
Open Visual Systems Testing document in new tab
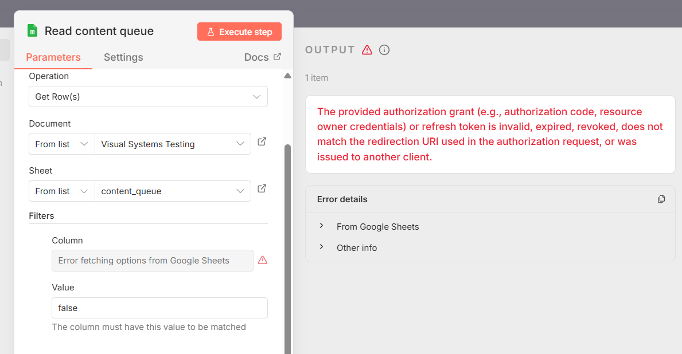tap(262, 141)
